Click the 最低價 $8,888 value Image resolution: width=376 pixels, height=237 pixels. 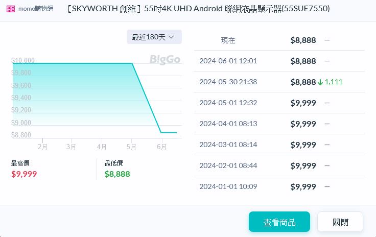117,174
